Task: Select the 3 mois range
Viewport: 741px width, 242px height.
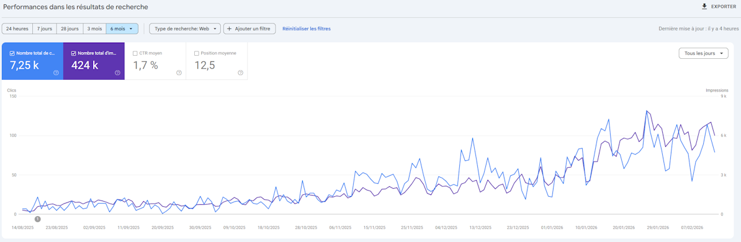Action: (x=94, y=28)
